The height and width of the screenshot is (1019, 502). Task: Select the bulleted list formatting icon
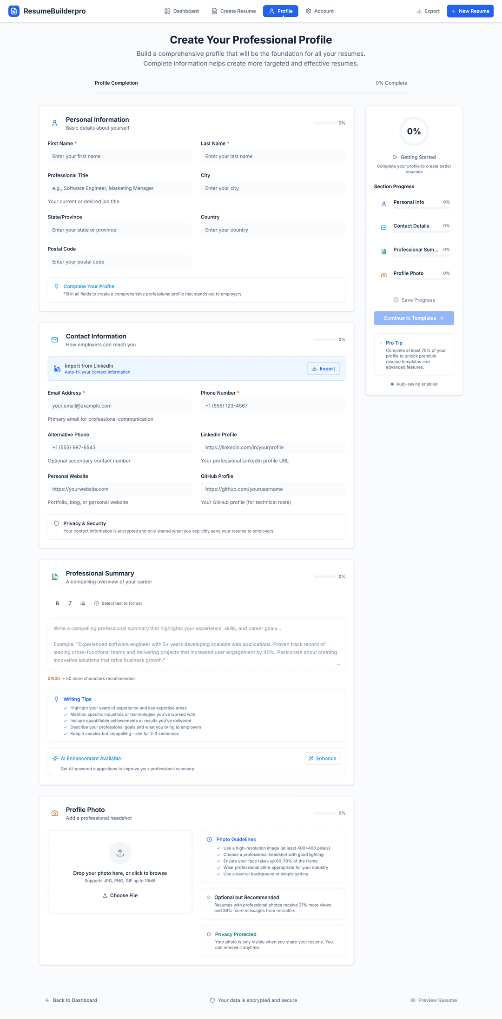click(x=83, y=603)
